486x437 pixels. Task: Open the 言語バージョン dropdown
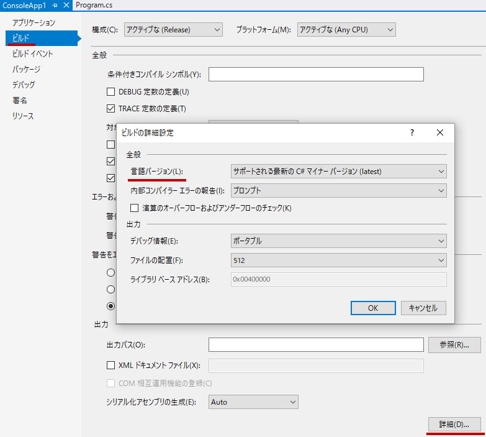pos(338,172)
